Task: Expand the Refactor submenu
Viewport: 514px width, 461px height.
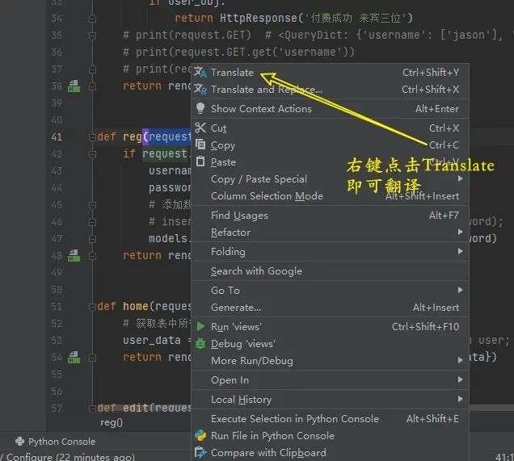Action: pos(231,233)
